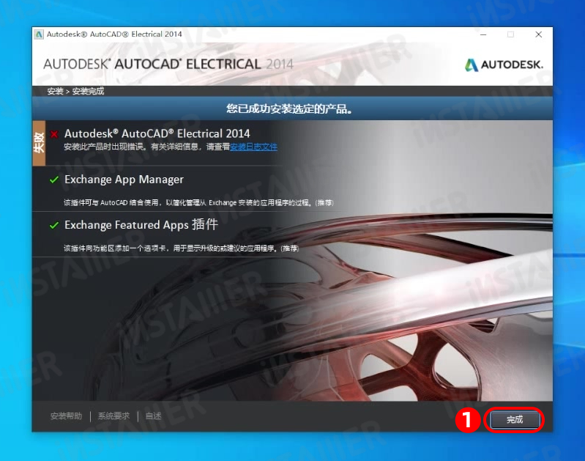Close the AutoCAD Electrical installer window
The image size is (585, 461).
coord(538,34)
